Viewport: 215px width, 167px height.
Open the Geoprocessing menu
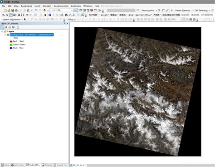[61, 6]
